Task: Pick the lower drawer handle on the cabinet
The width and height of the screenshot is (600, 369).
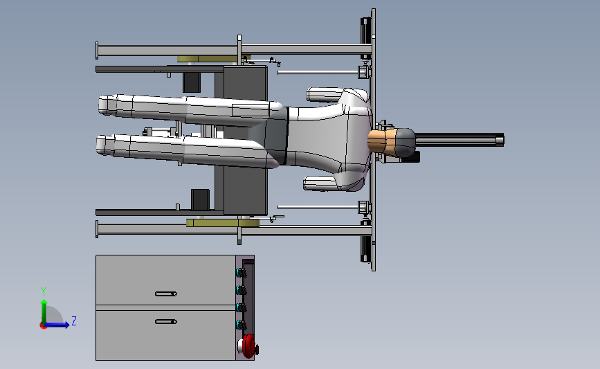Action: [x=165, y=321]
